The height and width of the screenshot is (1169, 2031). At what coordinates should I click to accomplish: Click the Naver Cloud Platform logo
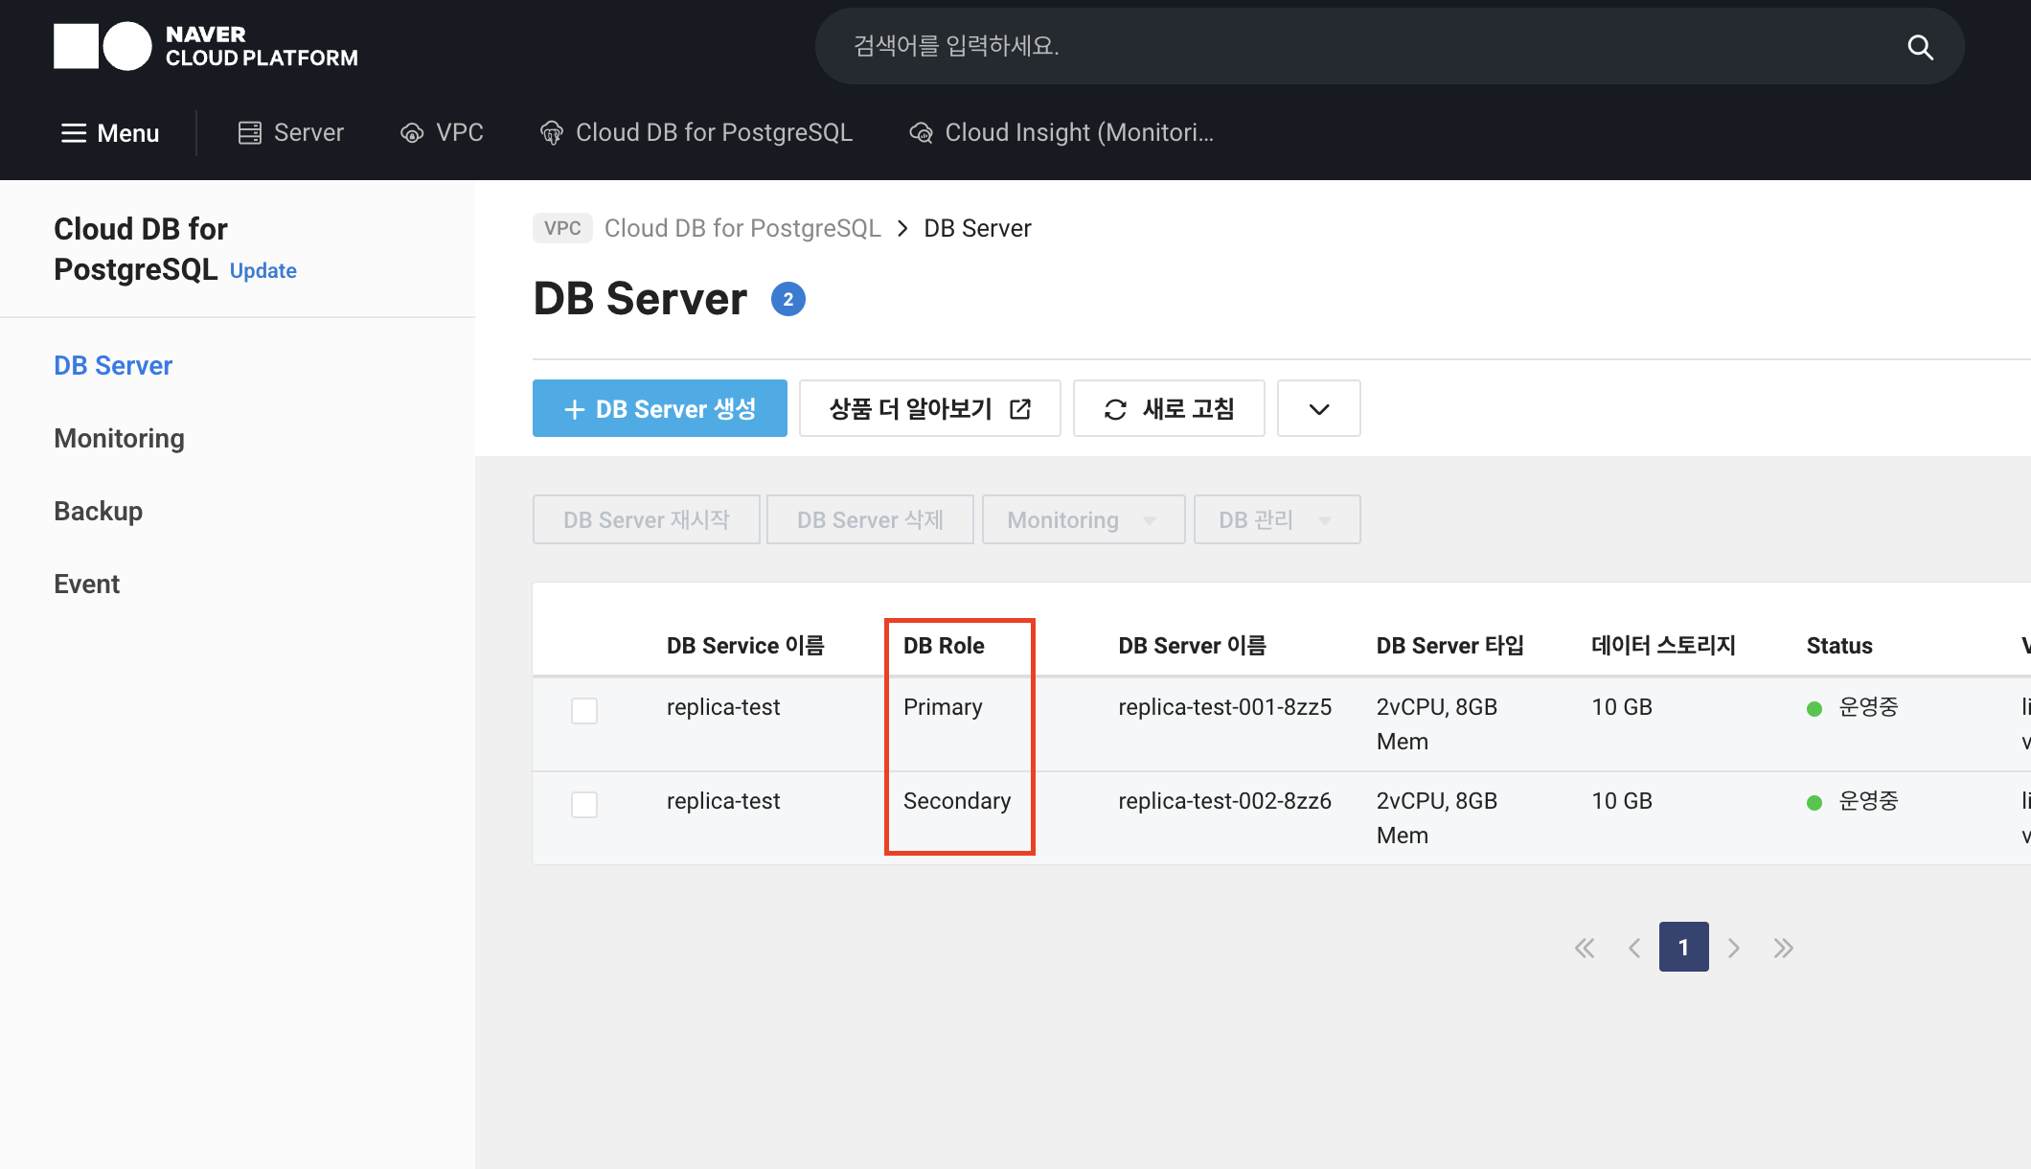point(206,46)
